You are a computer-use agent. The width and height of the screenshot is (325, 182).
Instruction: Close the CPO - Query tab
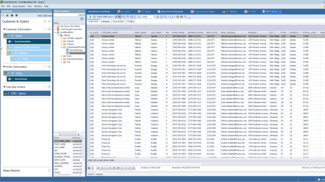pos(280,12)
